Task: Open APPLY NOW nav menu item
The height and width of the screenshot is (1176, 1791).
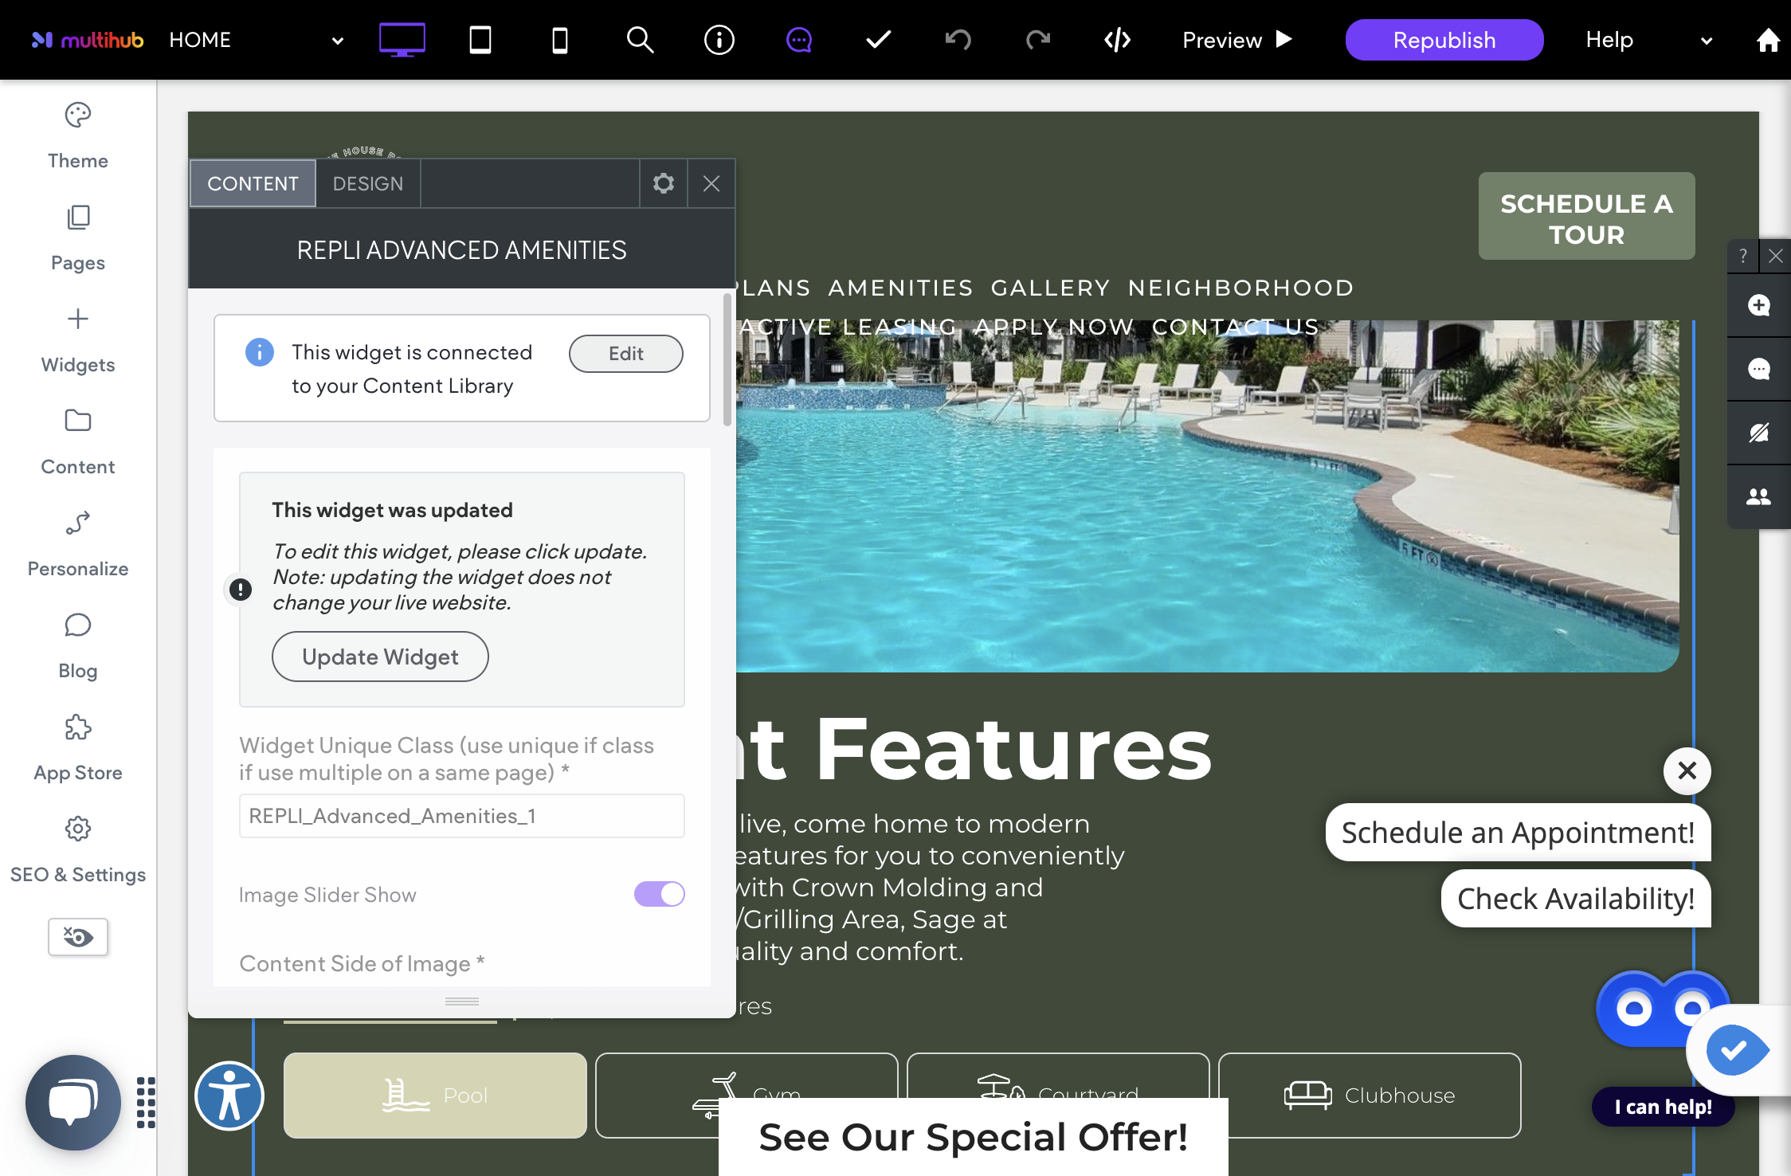Action: [1054, 327]
